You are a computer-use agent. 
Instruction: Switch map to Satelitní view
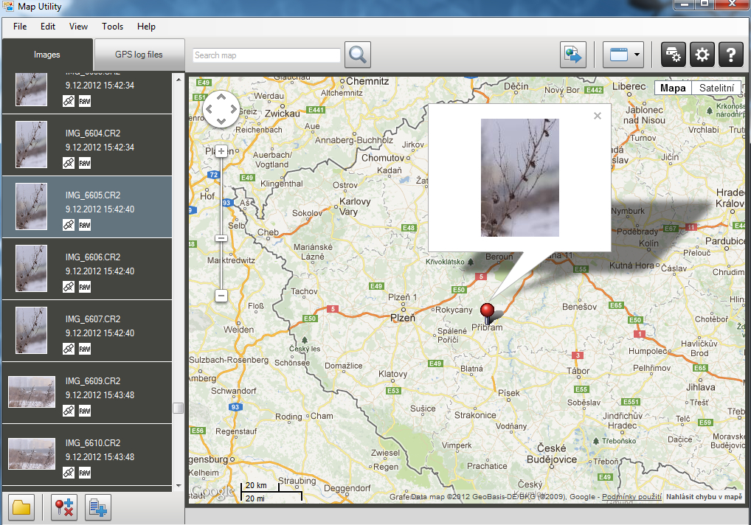[716, 88]
